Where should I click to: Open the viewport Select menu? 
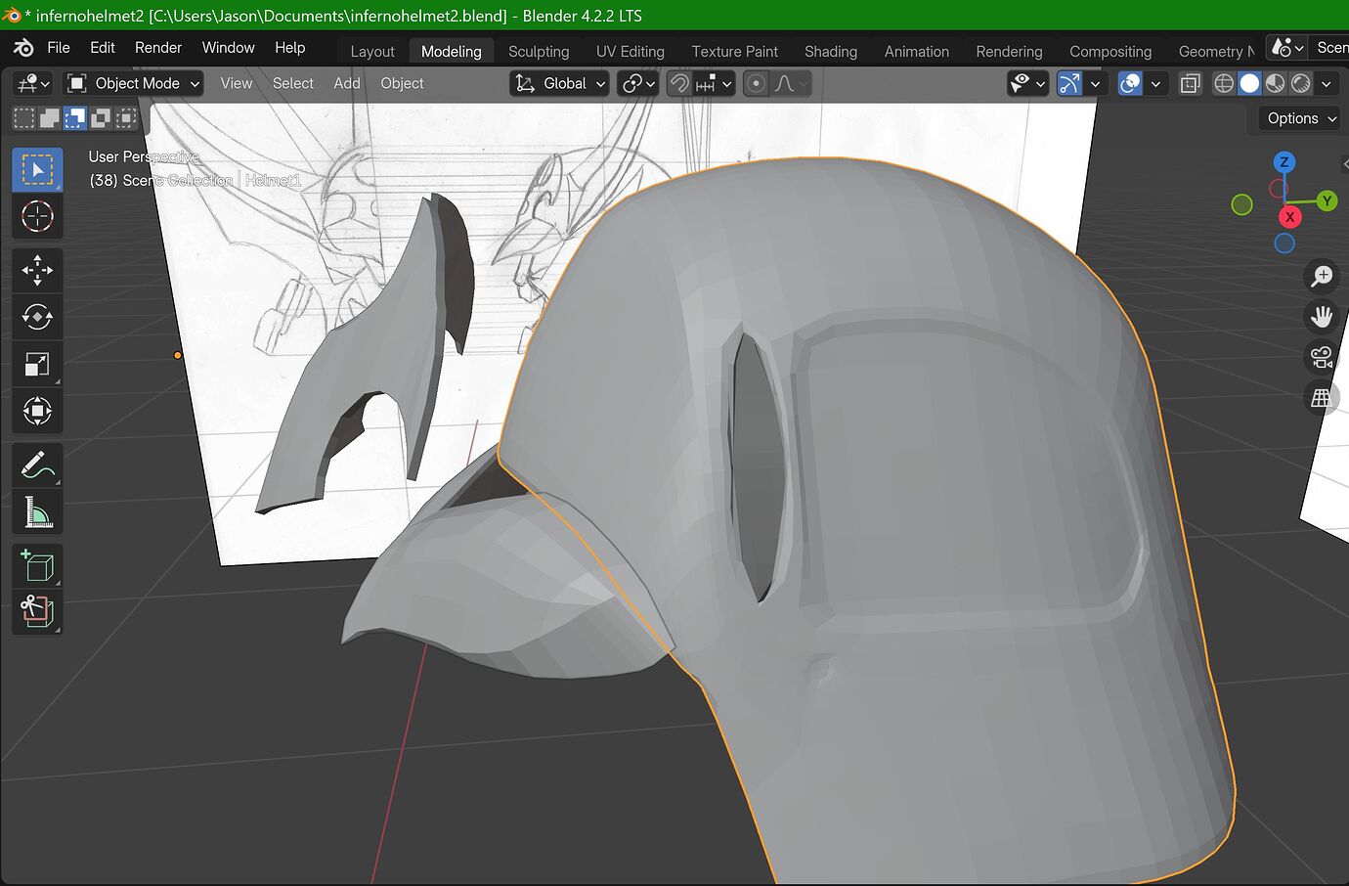293,84
